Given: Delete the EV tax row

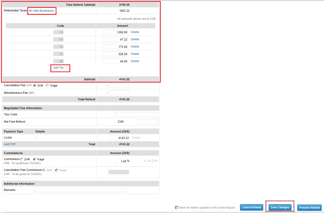Looking at the screenshot, I should coord(135,39).
